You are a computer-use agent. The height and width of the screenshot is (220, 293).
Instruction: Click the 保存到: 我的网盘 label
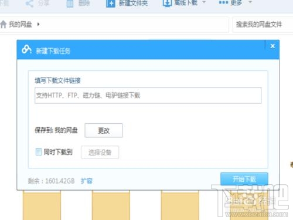click(56, 130)
